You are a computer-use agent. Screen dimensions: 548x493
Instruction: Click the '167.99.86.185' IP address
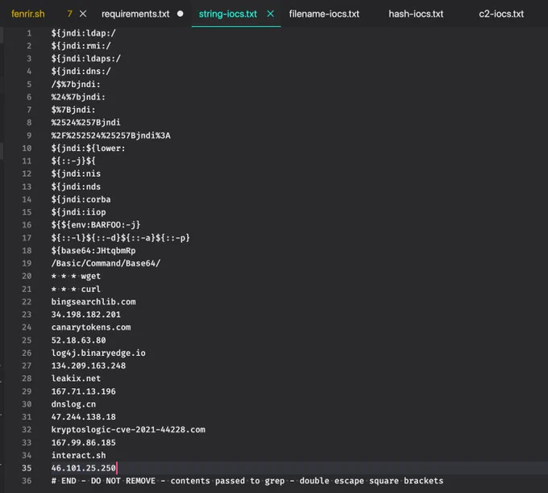[x=84, y=443]
